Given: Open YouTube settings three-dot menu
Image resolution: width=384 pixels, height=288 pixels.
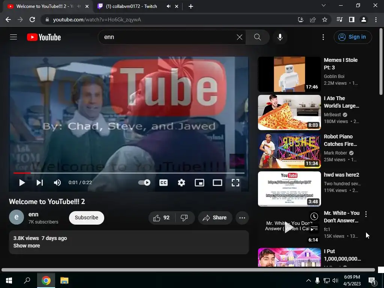Looking at the screenshot, I should pyautogui.click(x=323, y=37).
